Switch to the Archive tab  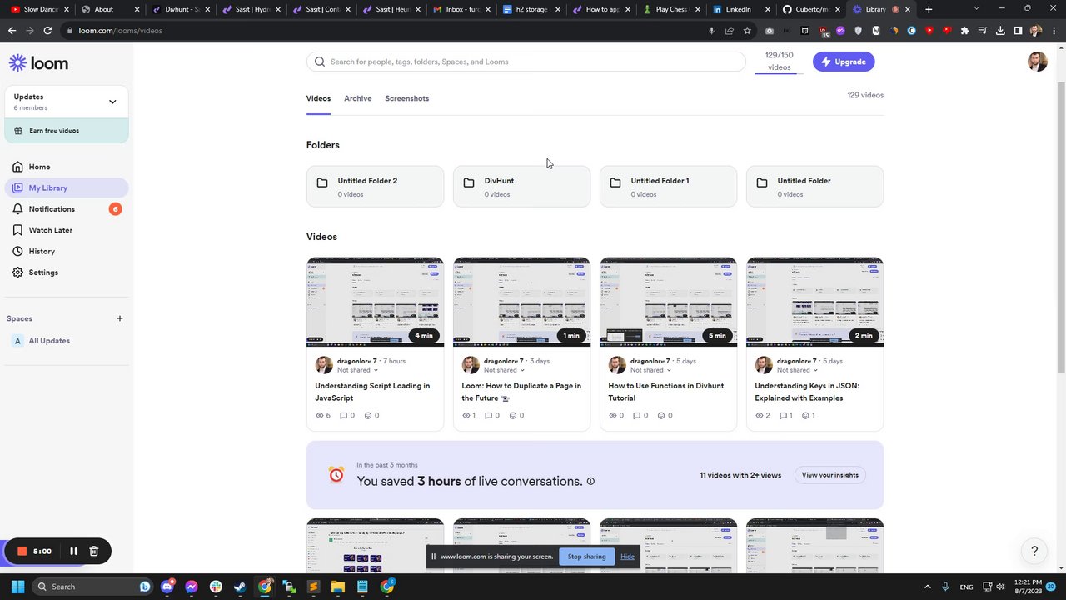pos(358,98)
